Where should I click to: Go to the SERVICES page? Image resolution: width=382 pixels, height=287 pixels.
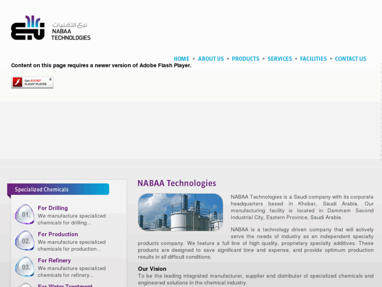tap(280, 59)
